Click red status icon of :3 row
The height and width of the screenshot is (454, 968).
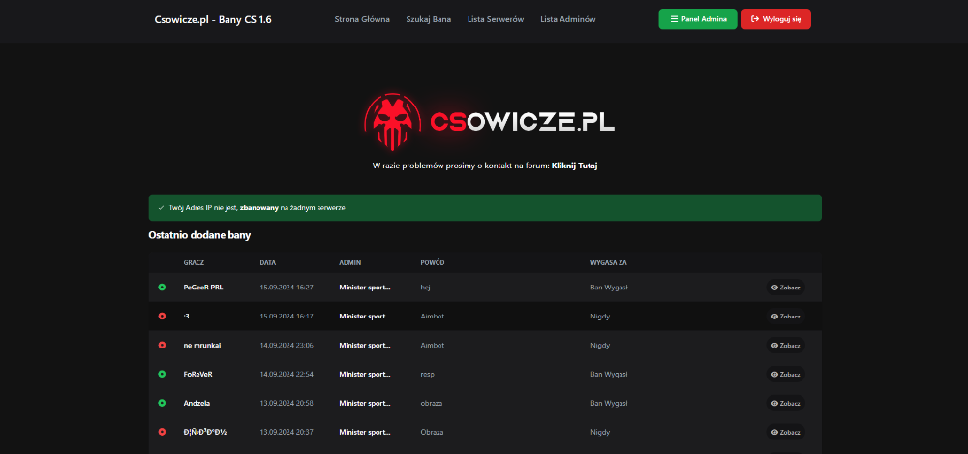[x=162, y=317]
